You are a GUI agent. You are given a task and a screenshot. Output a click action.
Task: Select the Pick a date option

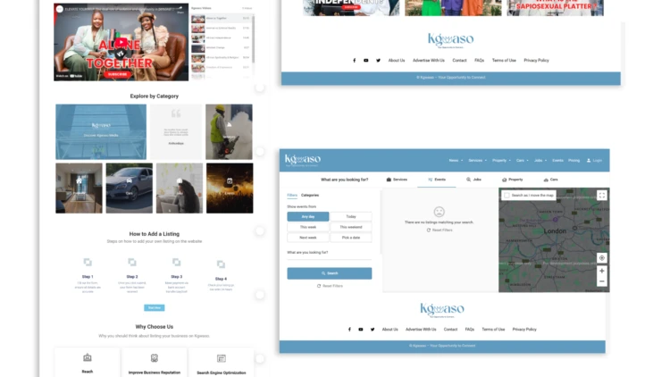[351, 238]
